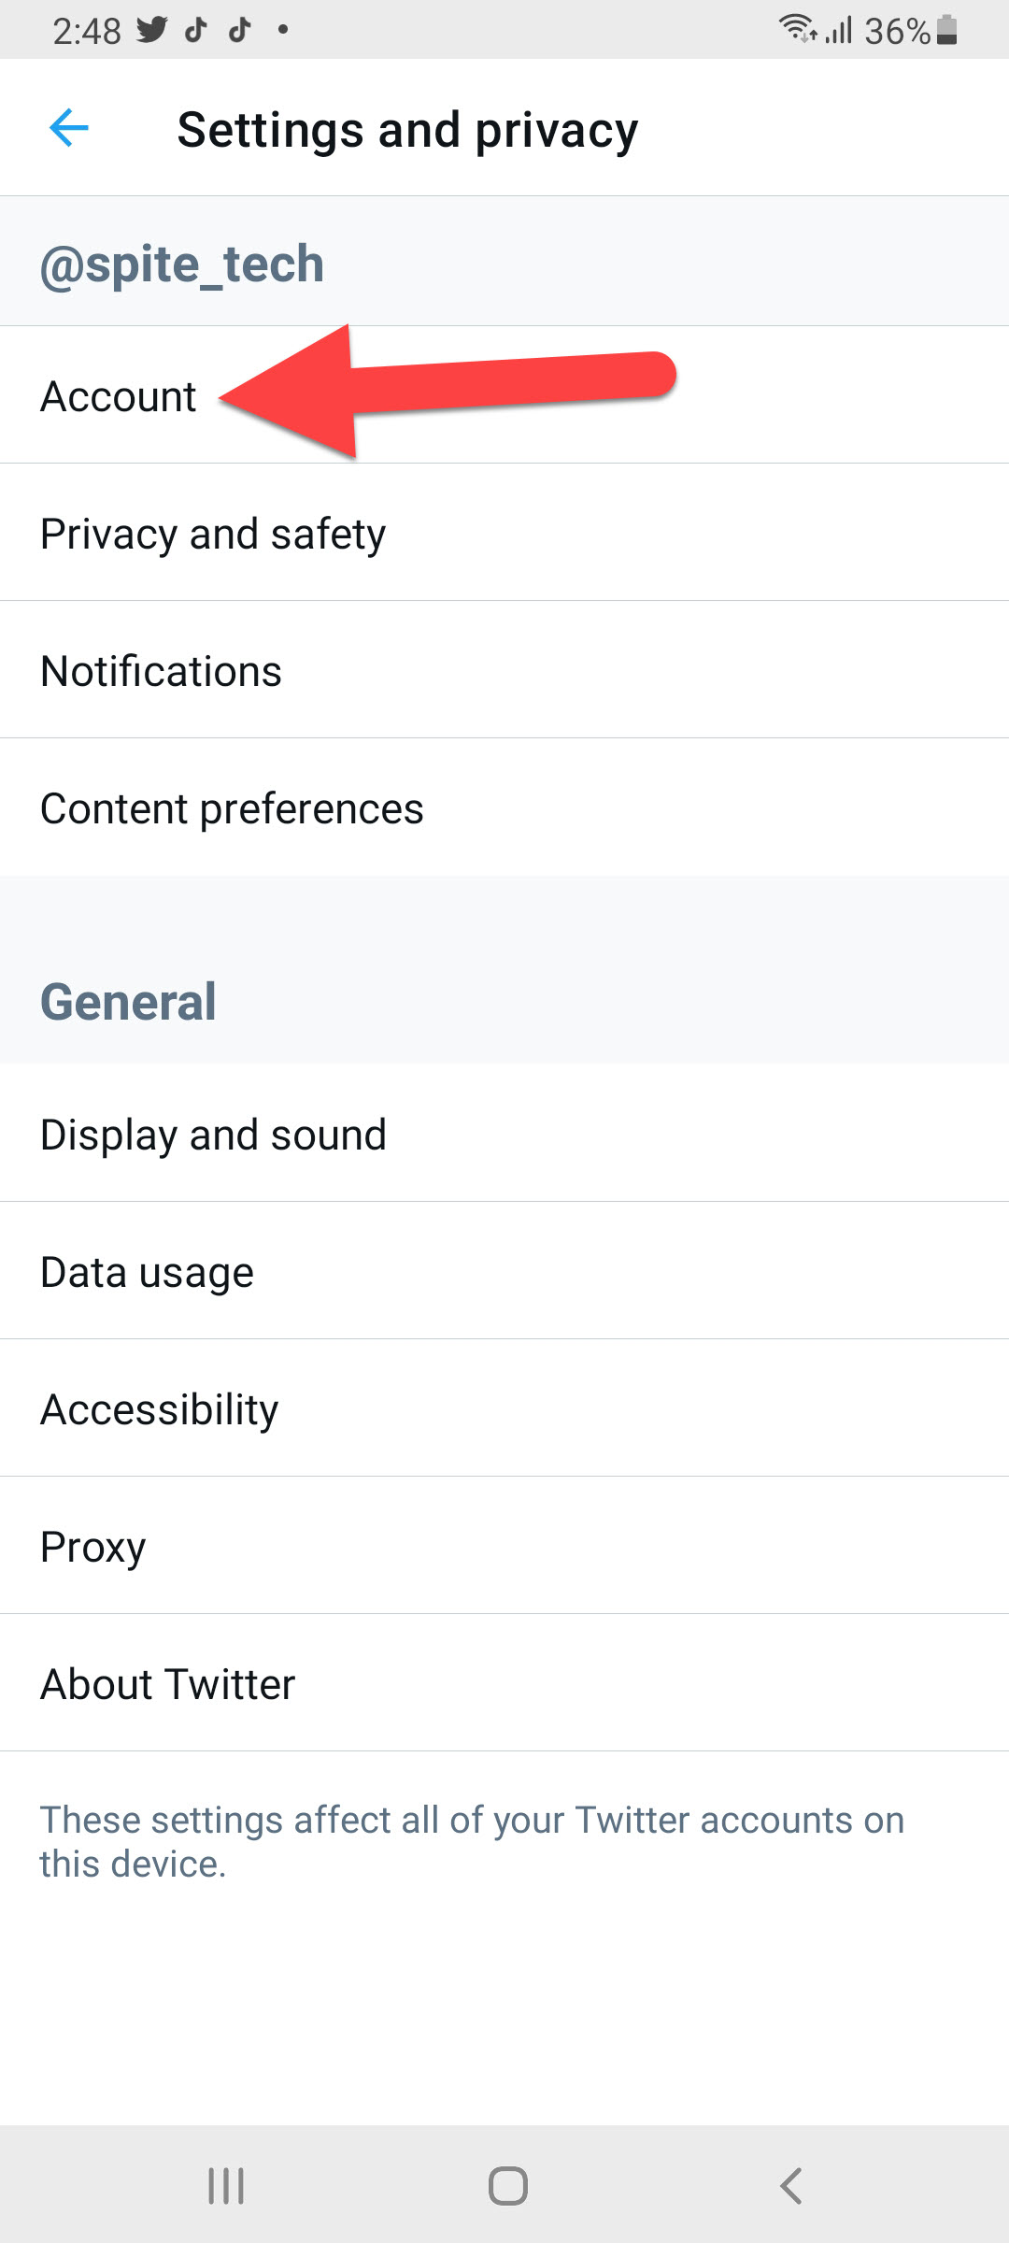Tap the @spite_tech username header
Screen dimensions: 1009x2243
(x=182, y=264)
